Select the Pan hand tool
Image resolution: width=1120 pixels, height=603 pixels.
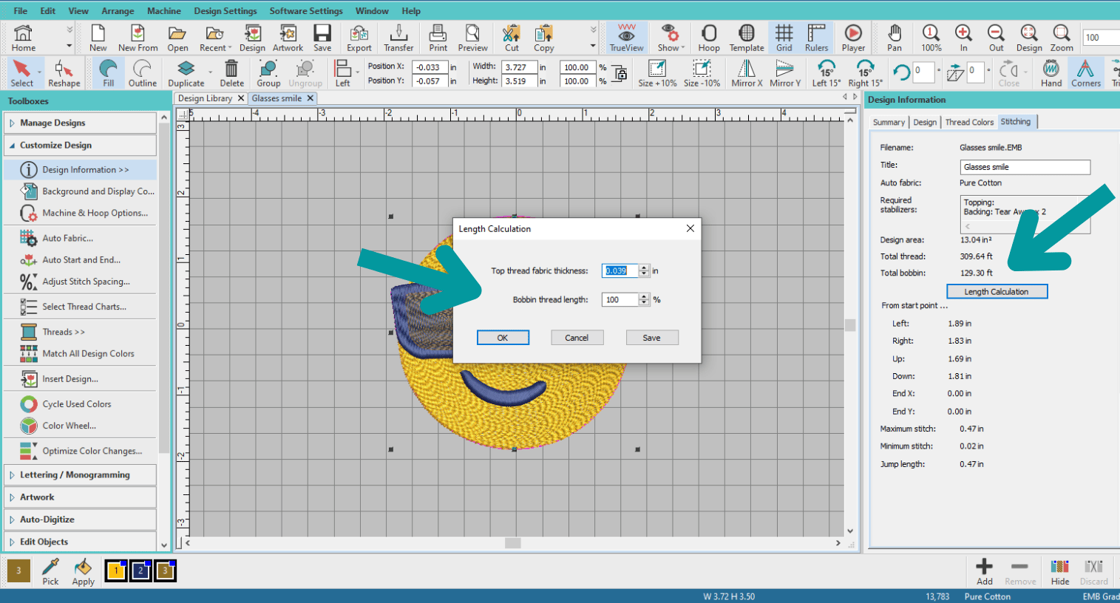[x=895, y=38]
